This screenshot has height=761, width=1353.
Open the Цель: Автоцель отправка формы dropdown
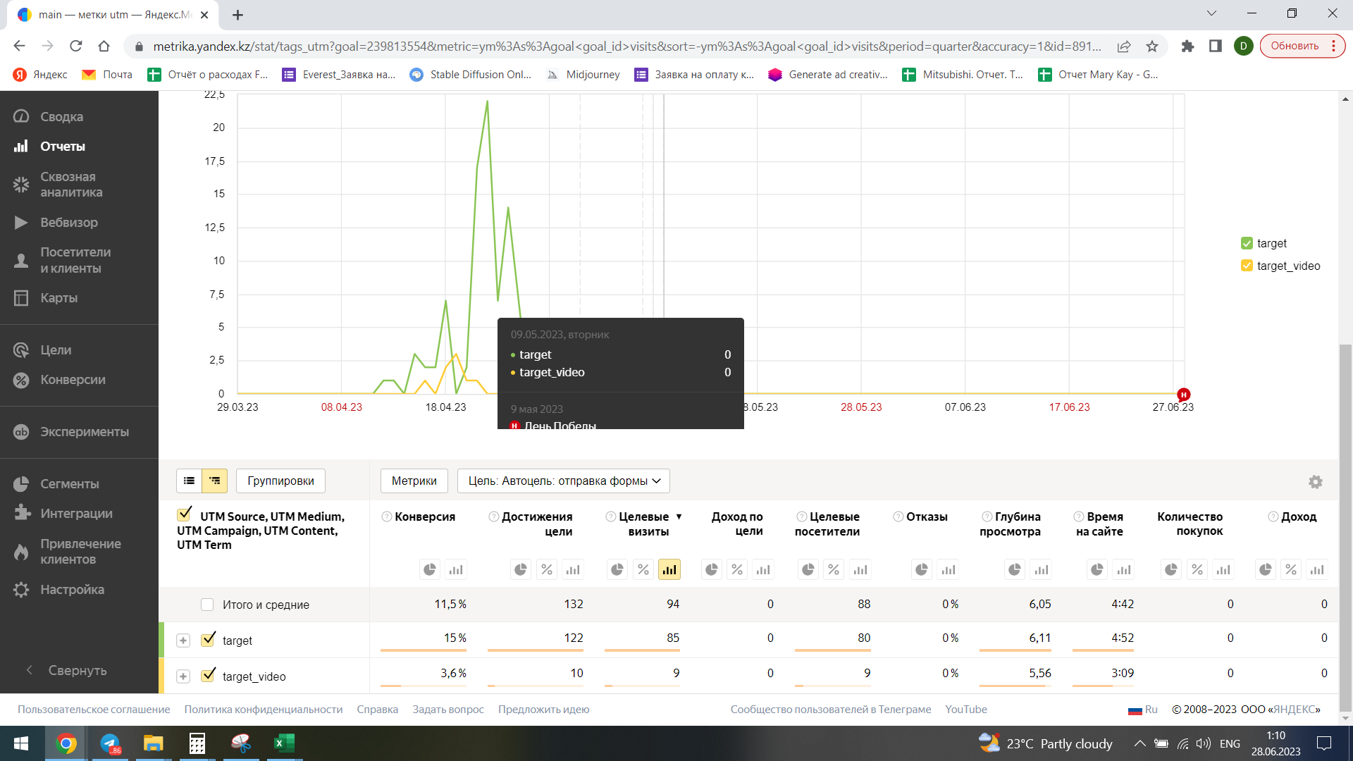[x=564, y=481]
